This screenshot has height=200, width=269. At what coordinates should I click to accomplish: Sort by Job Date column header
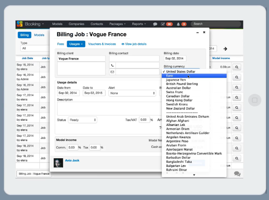tap(27, 58)
